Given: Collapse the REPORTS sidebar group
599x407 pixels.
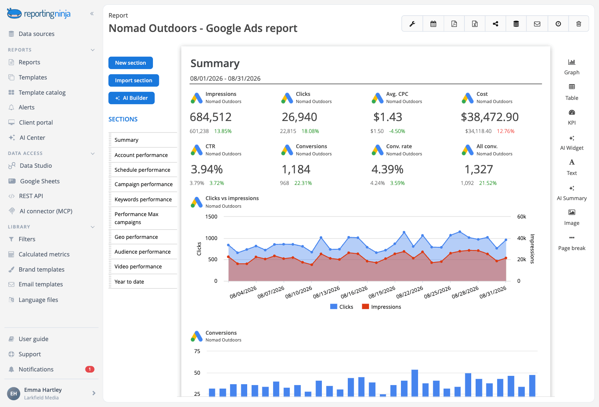Looking at the screenshot, I should pyautogui.click(x=93, y=50).
